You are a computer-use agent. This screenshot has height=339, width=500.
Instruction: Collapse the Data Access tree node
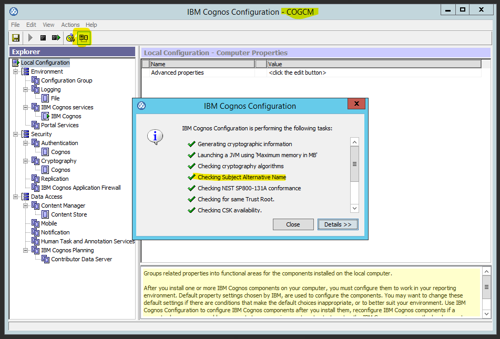(15, 197)
